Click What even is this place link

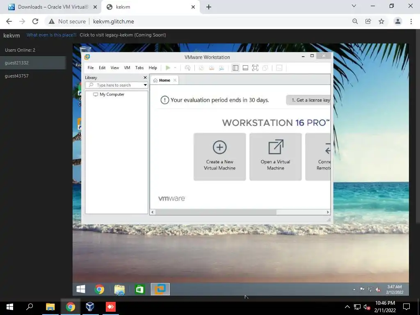[51, 35]
